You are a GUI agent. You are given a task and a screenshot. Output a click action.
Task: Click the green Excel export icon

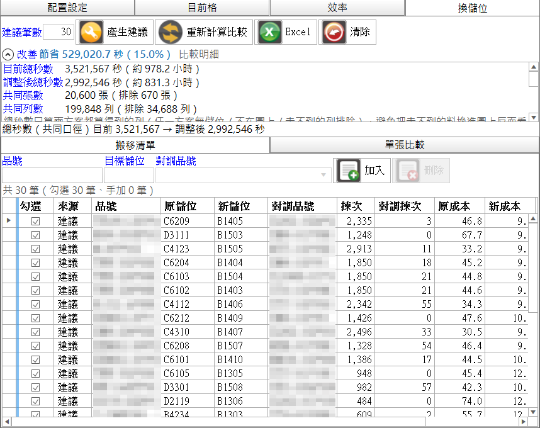[x=269, y=32]
